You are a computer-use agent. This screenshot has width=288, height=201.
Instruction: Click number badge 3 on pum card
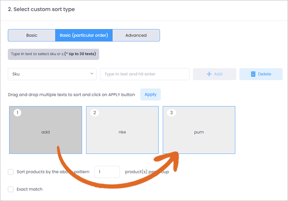(171, 113)
